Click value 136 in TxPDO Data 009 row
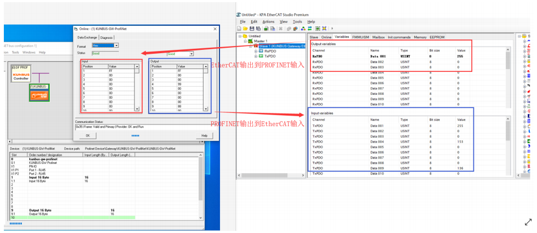 click(x=460, y=168)
